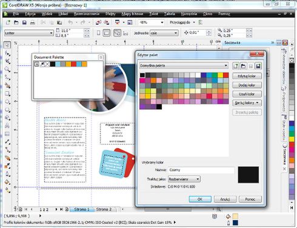The width and height of the screenshot is (297, 228).
Task: Toggle landscape page orientation
Action: pyautogui.click(x=107, y=33)
